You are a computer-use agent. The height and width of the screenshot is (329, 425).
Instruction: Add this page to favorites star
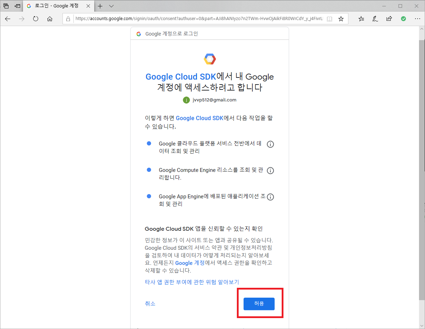pos(341,19)
